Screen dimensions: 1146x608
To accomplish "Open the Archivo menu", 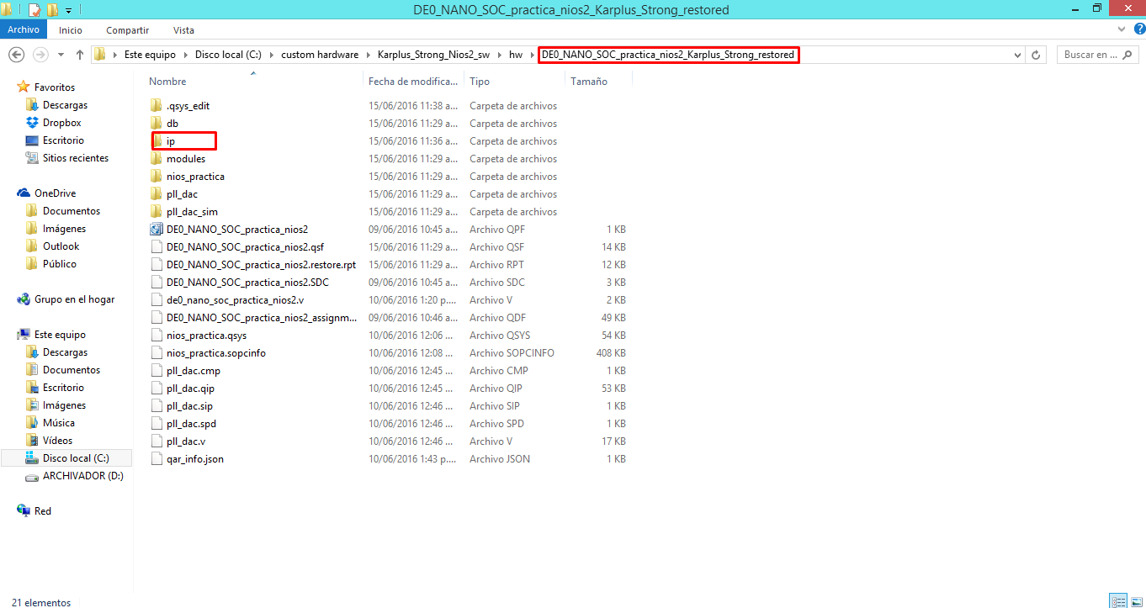I will tap(24, 30).
